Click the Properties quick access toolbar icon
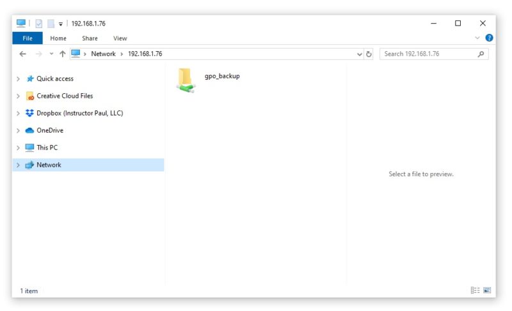Viewport: 512px width, 311px height. 38,24
